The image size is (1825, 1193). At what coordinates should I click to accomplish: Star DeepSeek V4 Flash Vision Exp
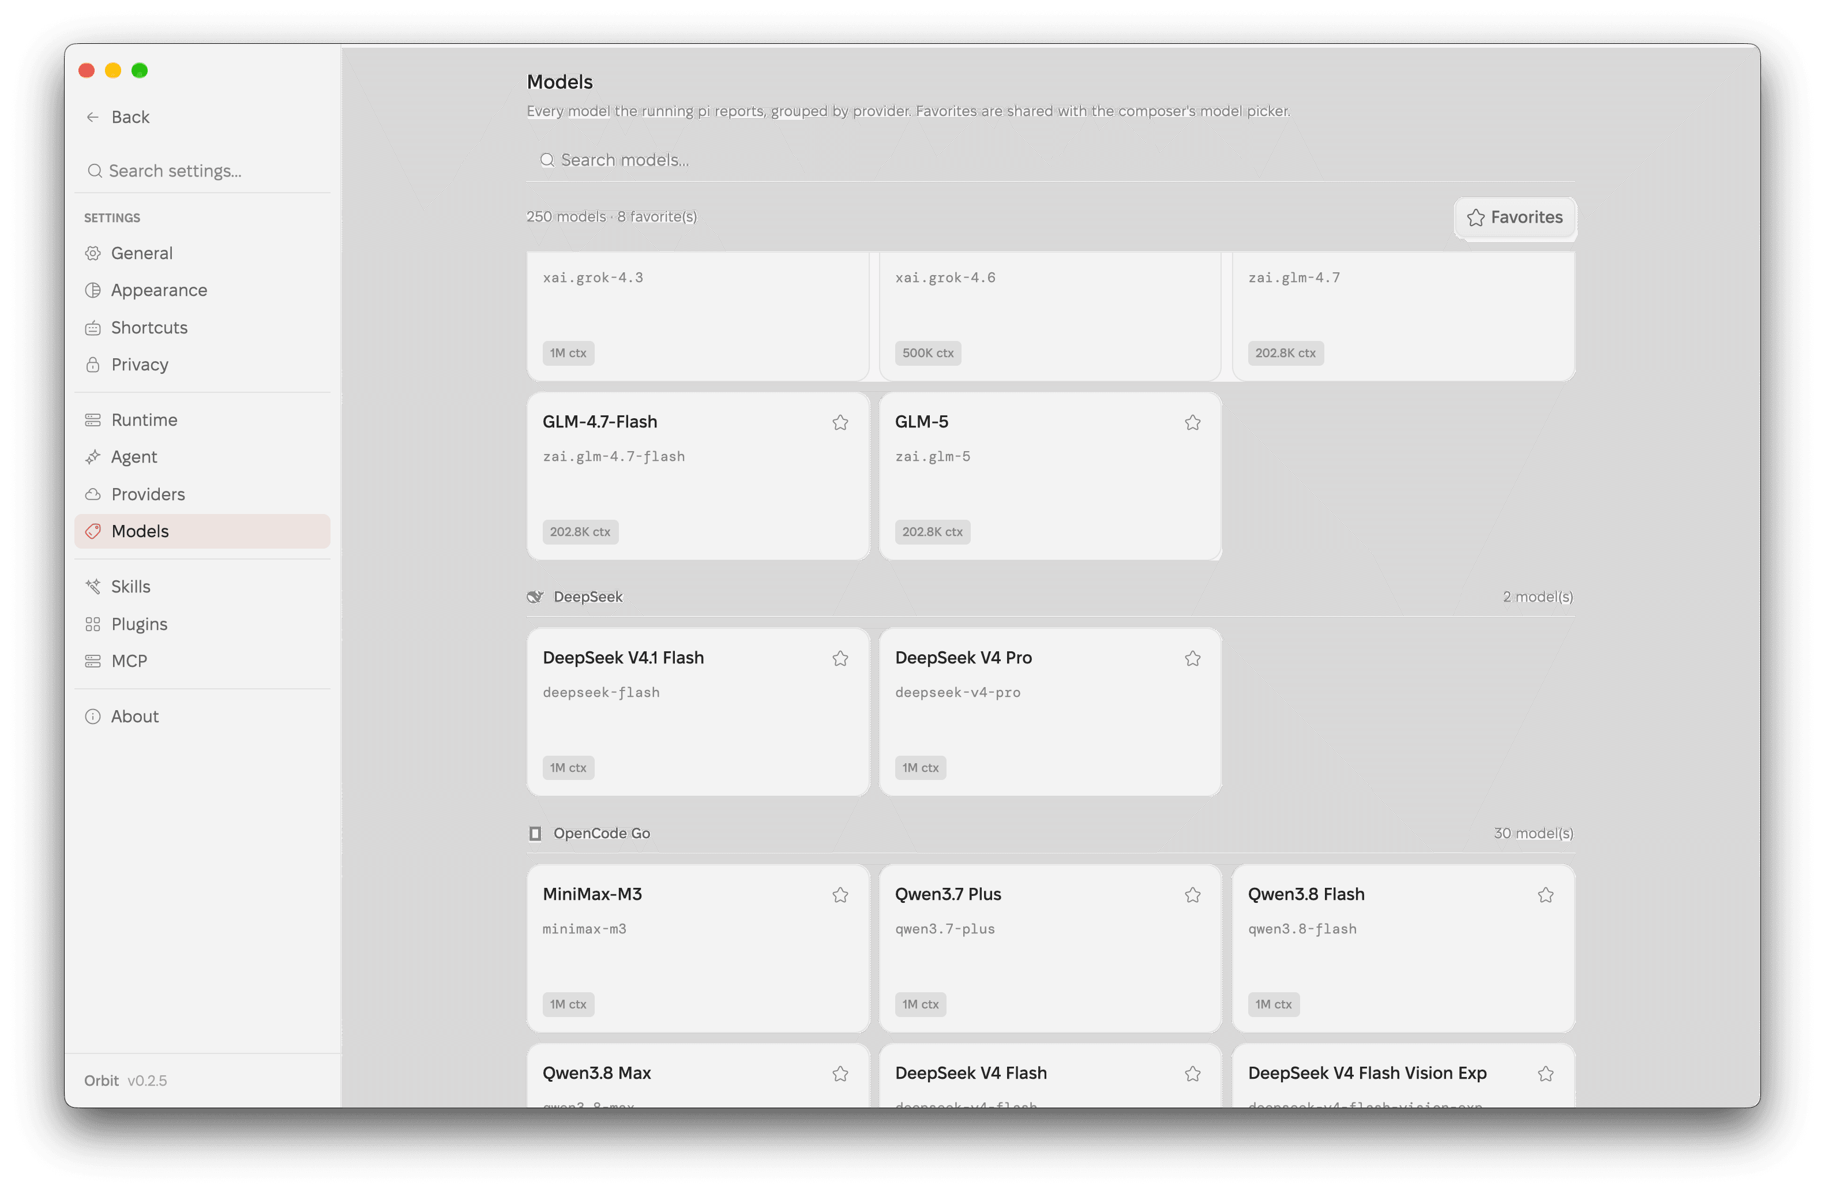(1546, 1074)
